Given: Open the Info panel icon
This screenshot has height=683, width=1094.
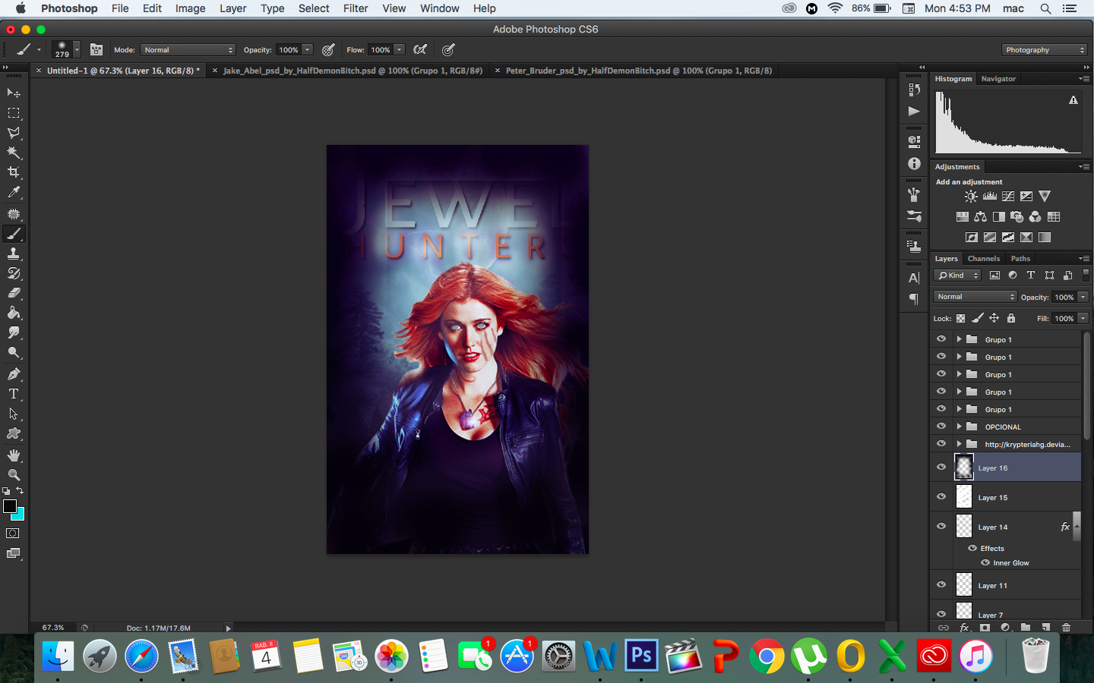Looking at the screenshot, I should [914, 163].
